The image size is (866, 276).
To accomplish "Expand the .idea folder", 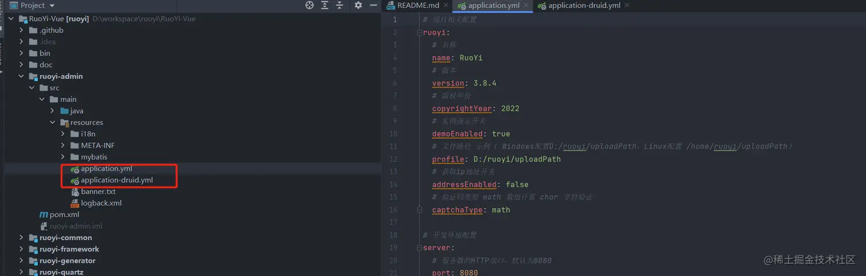I will [21, 42].
